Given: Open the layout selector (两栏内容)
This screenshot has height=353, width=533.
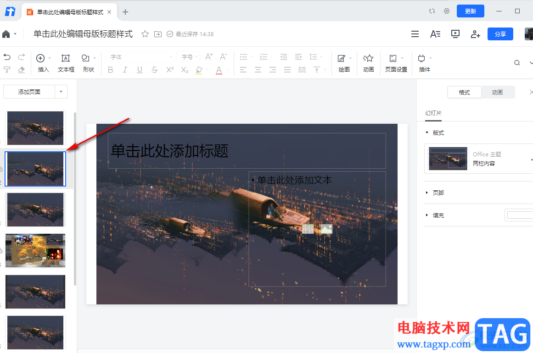Looking at the screenshot, I should (x=479, y=159).
